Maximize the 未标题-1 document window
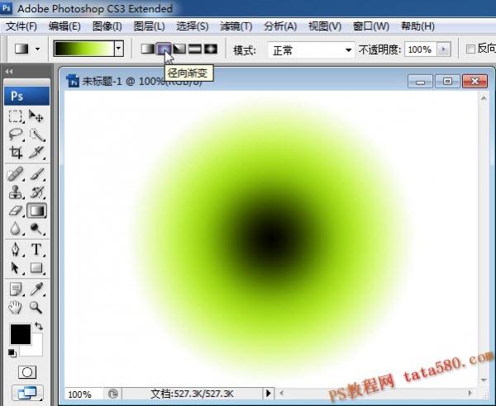Viewport: 496px width, 406px height. (x=447, y=82)
